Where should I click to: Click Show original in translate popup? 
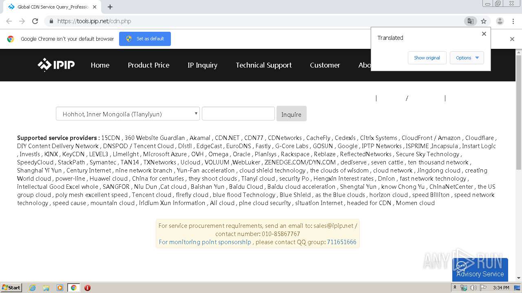(427, 58)
